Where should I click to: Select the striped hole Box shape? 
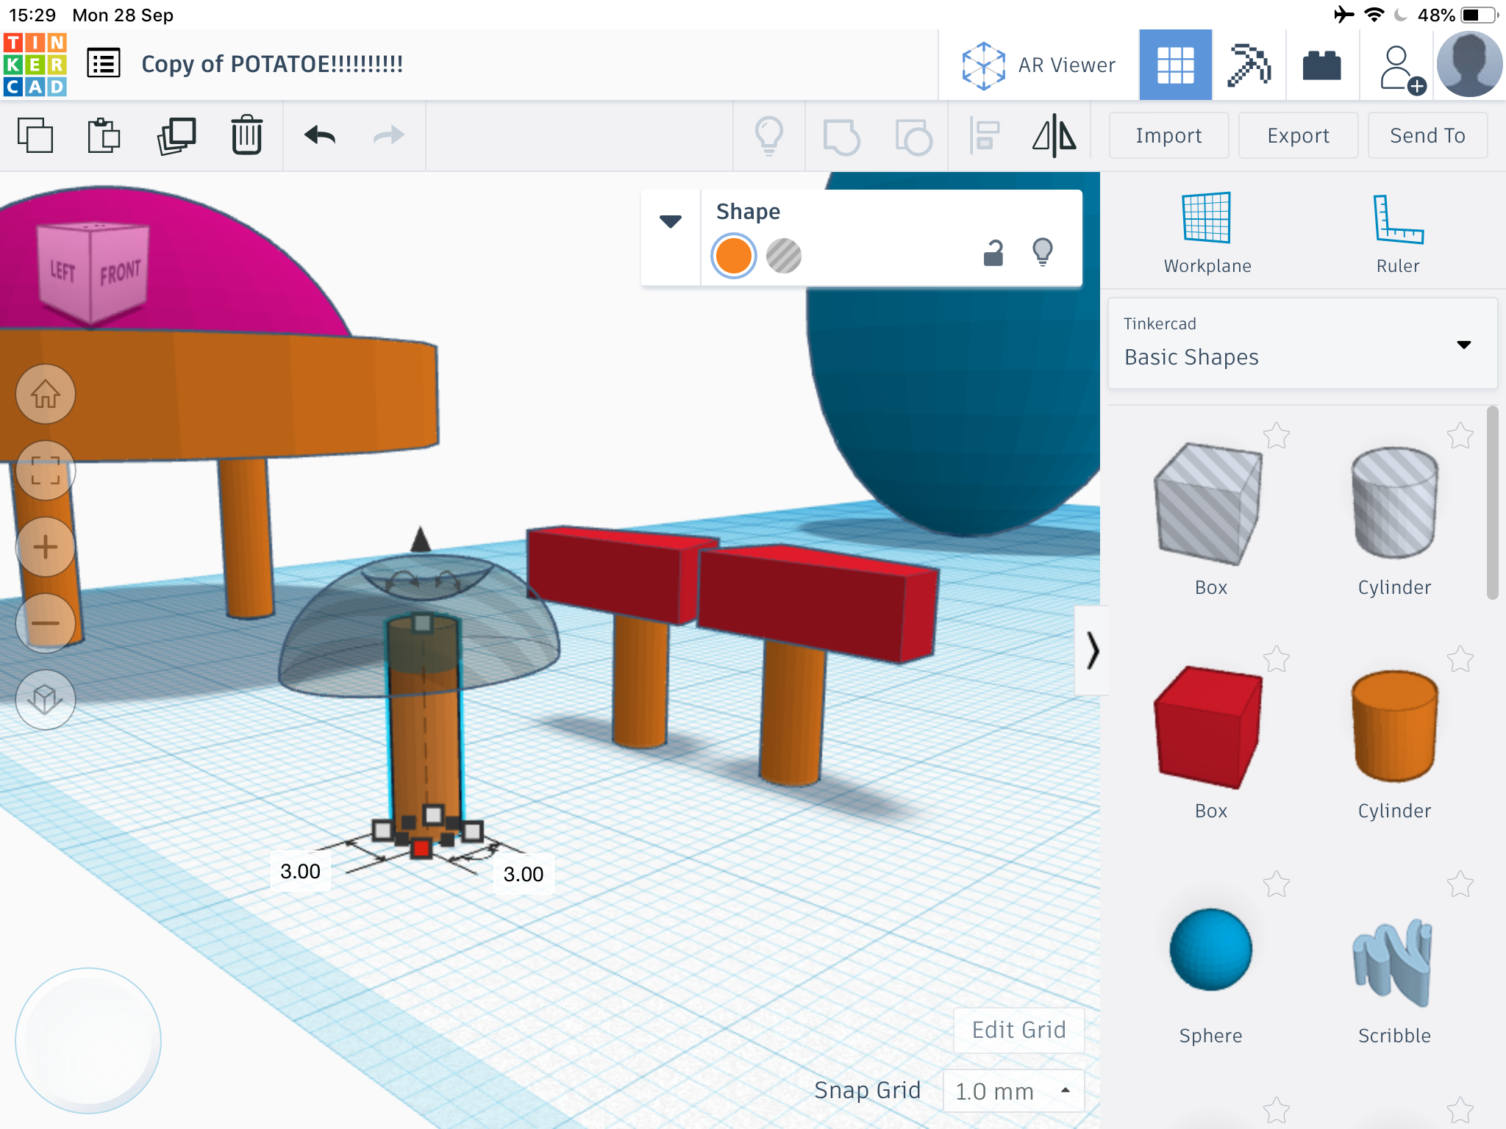pyautogui.click(x=1209, y=504)
